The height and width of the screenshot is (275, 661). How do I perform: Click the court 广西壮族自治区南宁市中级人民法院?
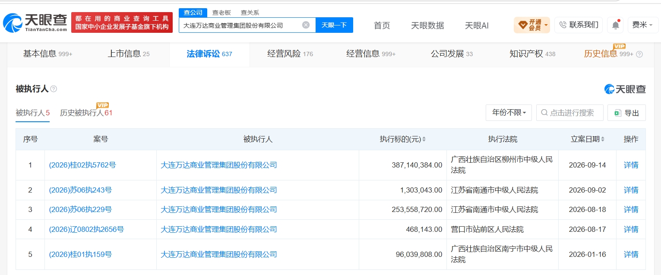pos(502,254)
